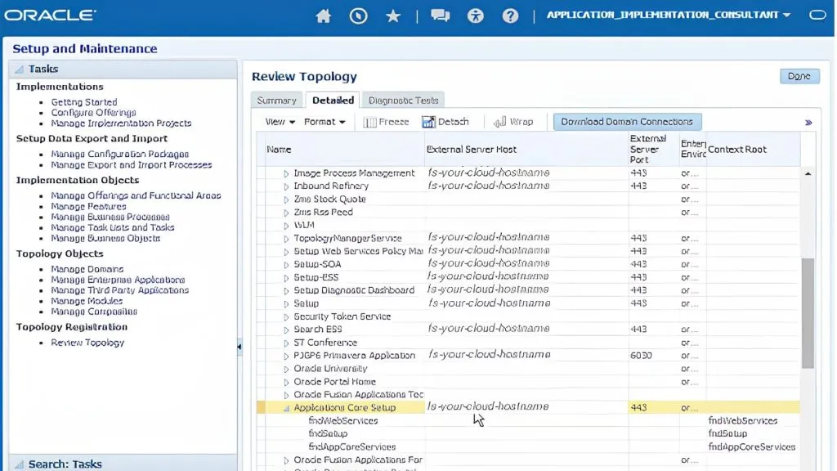Open the recent items clock icon
The height and width of the screenshot is (471, 837).
[x=358, y=16]
